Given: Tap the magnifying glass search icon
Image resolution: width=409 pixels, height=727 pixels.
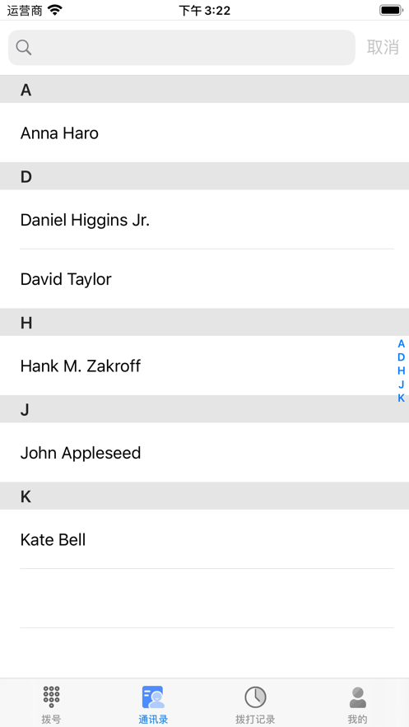Looking at the screenshot, I should click(24, 47).
